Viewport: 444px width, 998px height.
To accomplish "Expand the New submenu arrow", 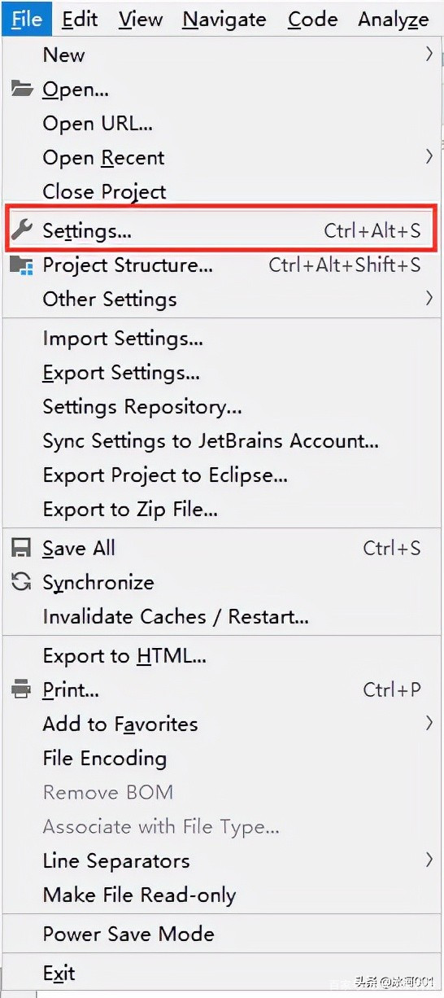I will (x=429, y=55).
